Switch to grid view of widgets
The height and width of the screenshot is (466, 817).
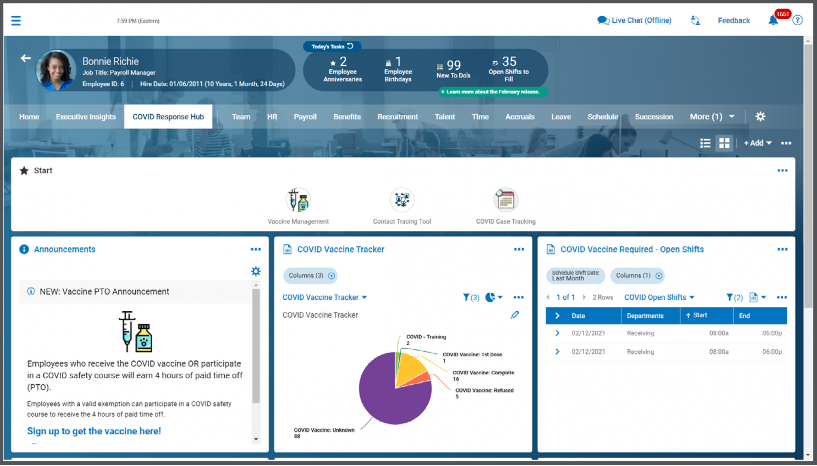click(724, 143)
